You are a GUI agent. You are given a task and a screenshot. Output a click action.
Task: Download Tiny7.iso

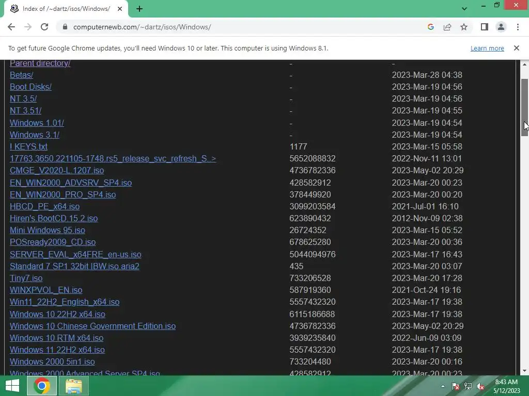26,278
